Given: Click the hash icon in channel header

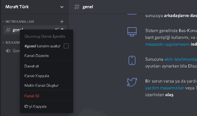Looking at the screenshot, I should [77, 7].
